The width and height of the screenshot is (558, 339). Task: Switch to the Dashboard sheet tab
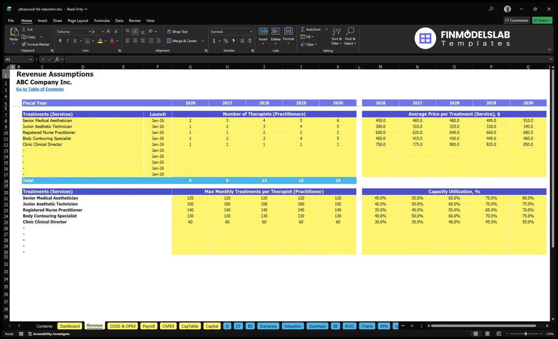point(70,326)
